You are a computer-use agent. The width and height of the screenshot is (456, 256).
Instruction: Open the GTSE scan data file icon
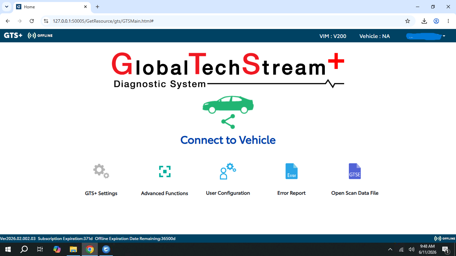355,171
